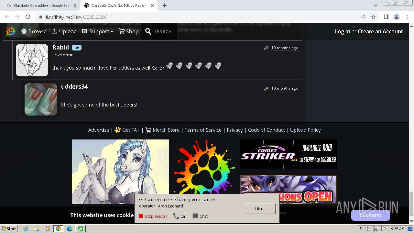Click the Commissions Open ad banner

tap(289, 190)
